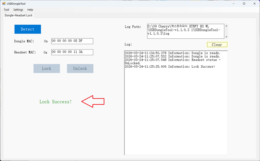Open the Help menu
This screenshot has height=161, width=260.
30,10
